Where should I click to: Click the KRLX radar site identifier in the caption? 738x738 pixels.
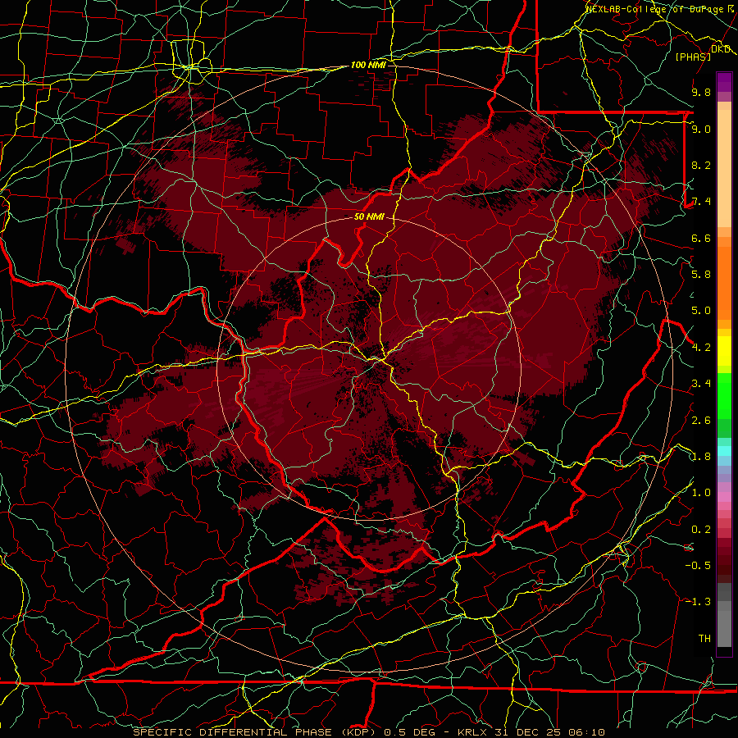point(473,732)
